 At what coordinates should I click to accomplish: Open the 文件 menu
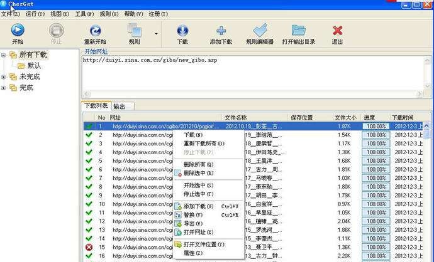coord(10,14)
